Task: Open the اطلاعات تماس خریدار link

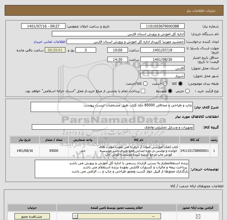Action: tap(50, 42)
